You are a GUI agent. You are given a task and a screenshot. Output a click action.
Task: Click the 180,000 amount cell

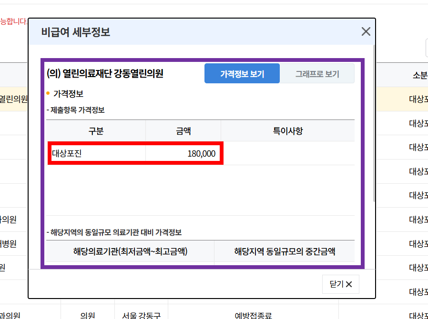coord(183,153)
